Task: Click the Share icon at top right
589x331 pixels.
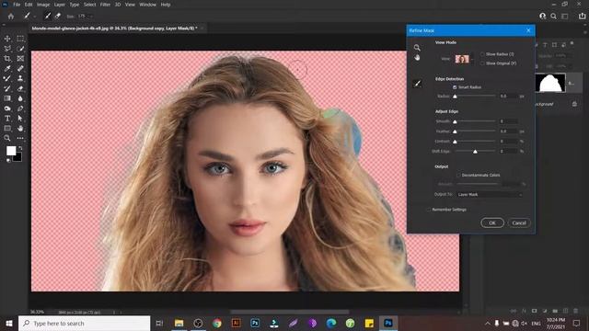Action: tap(582, 17)
